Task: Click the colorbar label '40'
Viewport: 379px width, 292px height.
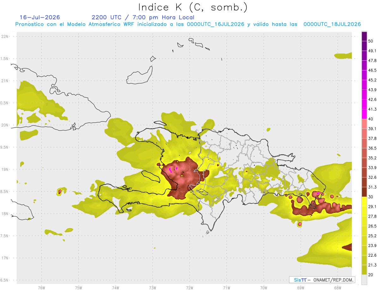Action: coord(371,119)
